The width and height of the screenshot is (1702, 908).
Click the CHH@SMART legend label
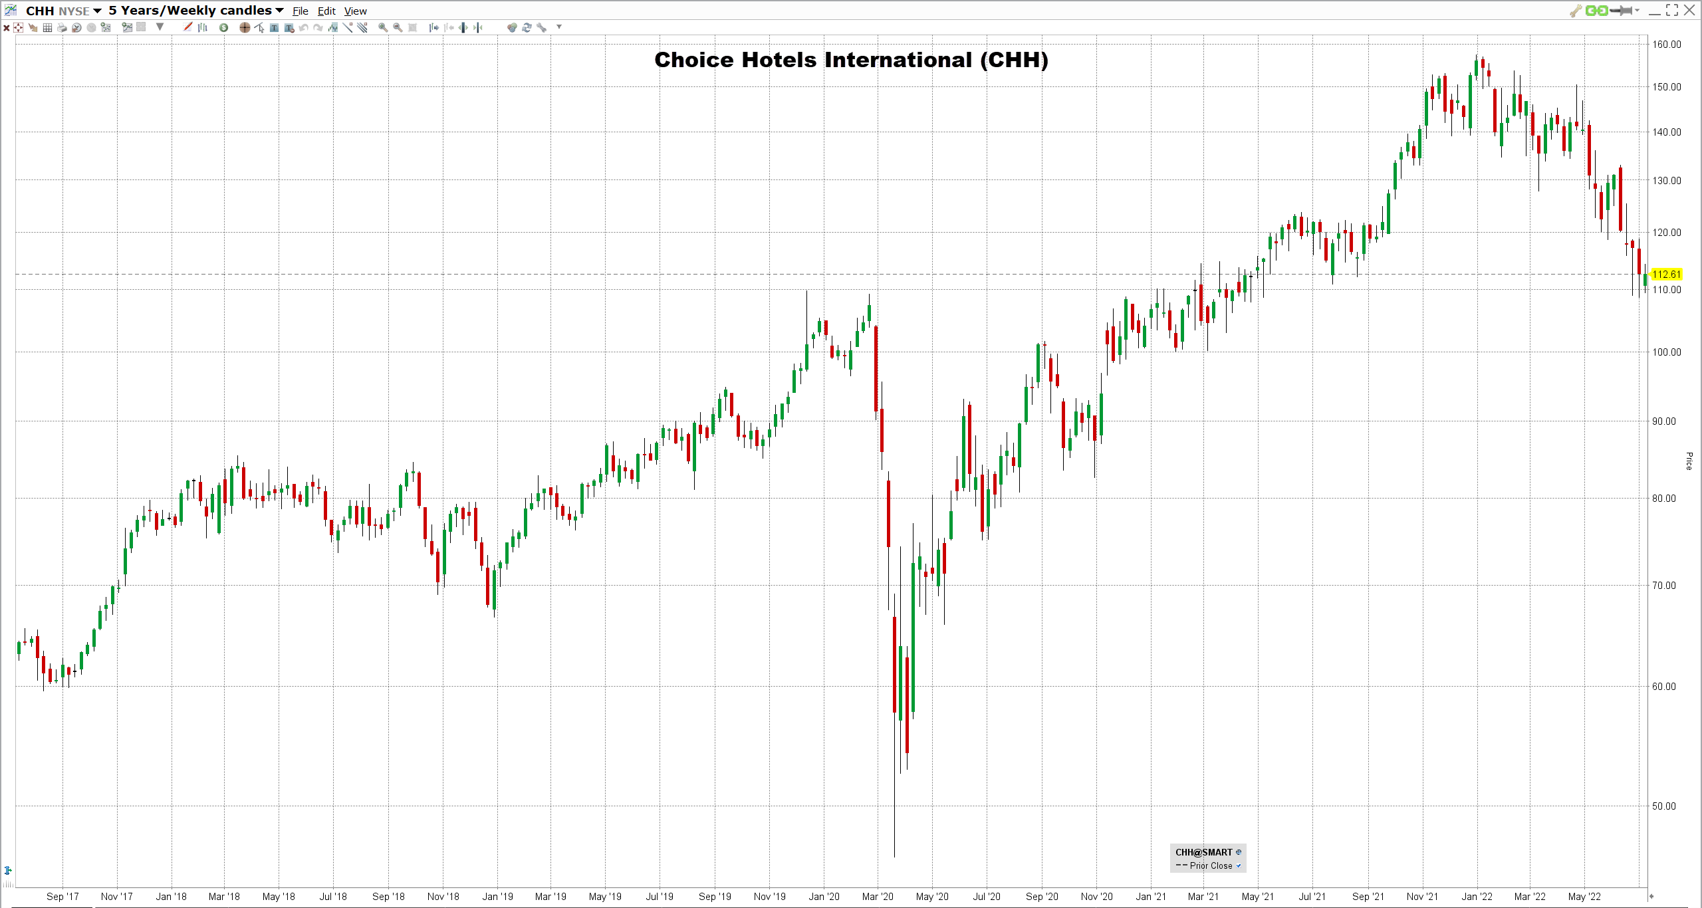pos(1203,852)
